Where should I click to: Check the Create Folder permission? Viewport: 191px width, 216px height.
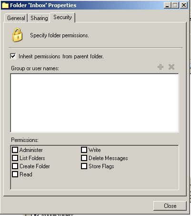(15, 166)
